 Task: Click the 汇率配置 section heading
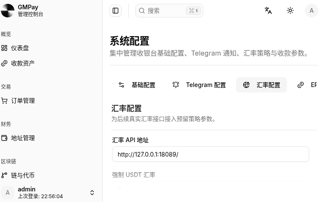[x=127, y=109]
